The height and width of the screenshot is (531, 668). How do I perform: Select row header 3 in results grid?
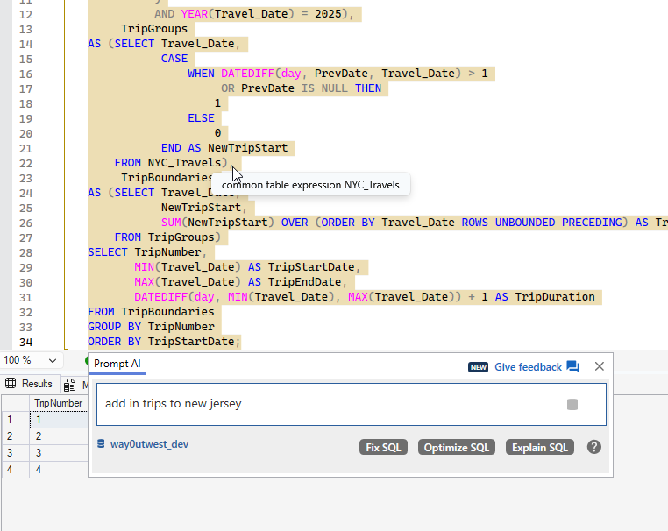11,453
